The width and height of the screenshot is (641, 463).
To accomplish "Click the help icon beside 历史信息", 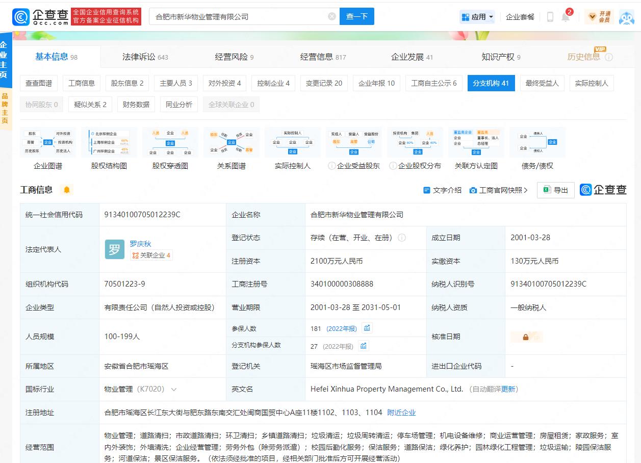I will pyautogui.click(x=609, y=57).
